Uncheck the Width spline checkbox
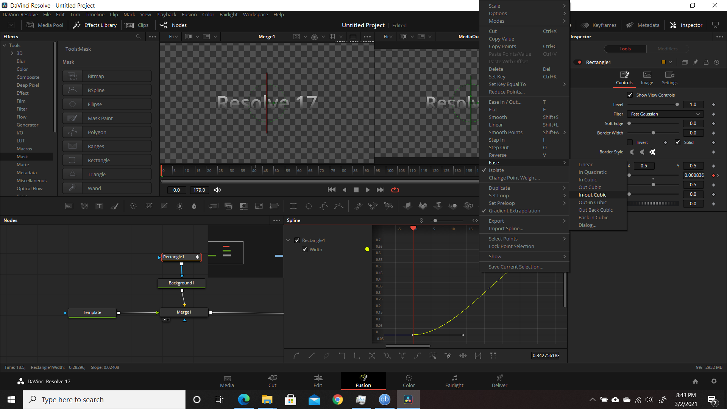This screenshot has height=409, width=727. pos(305,250)
